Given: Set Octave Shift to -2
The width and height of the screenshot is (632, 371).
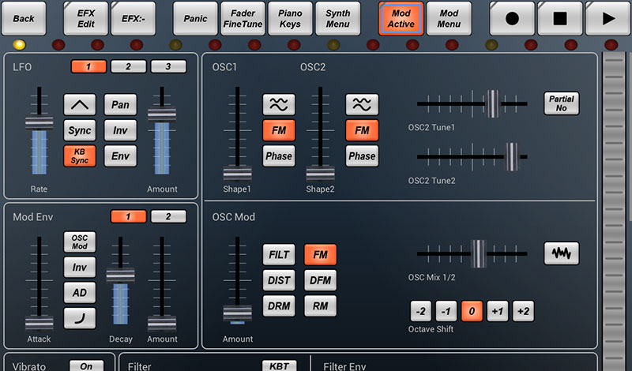Looking at the screenshot, I should pyautogui.click(x=420, y=311).
